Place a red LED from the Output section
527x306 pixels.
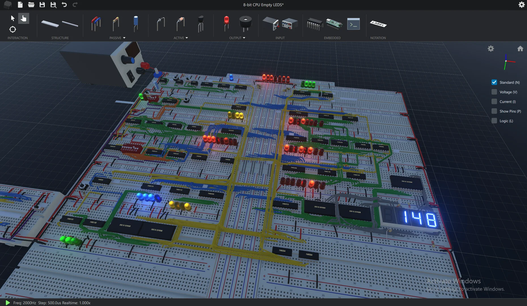pos(226,24)
